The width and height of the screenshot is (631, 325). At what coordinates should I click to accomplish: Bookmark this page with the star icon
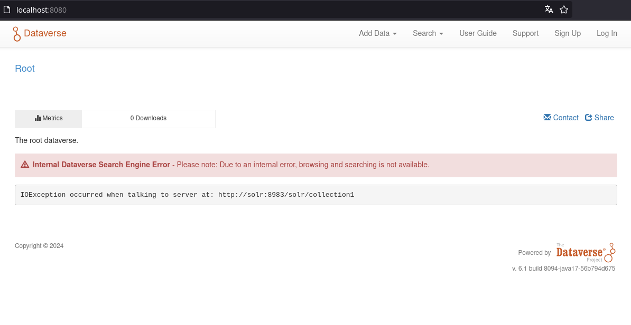point(564,9)
